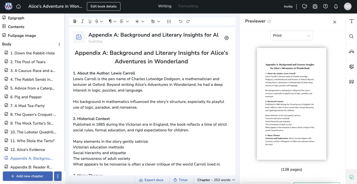Toggle underline text formatting
The image size is (357, 184).
tap(90, 22)
